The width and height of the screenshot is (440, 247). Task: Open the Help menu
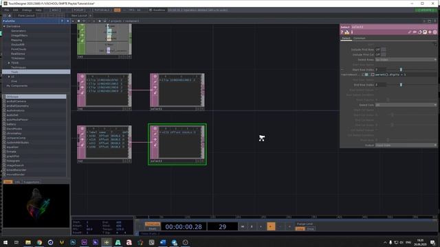[38, 10]
